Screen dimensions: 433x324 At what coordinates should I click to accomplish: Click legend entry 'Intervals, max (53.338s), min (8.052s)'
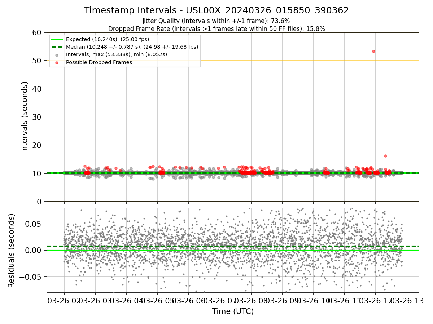[117, 55]
